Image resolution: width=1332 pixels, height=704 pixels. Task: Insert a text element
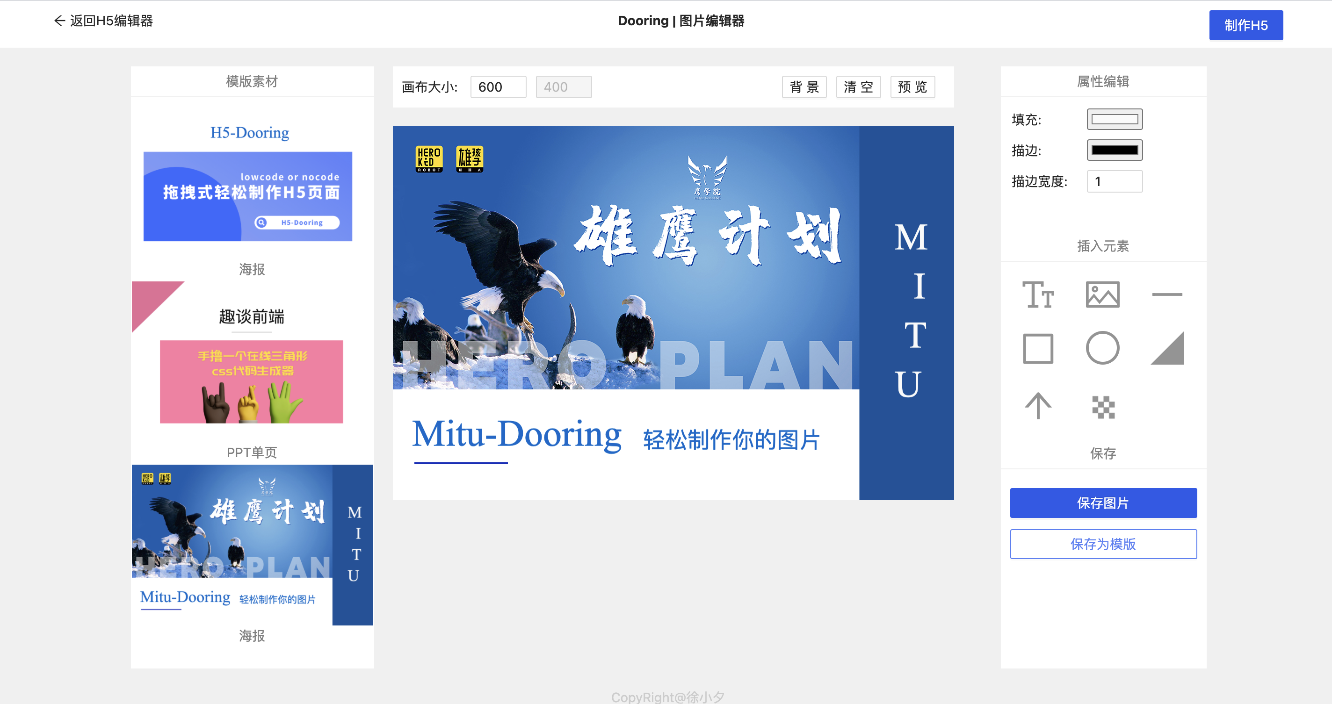(1038, 295)
